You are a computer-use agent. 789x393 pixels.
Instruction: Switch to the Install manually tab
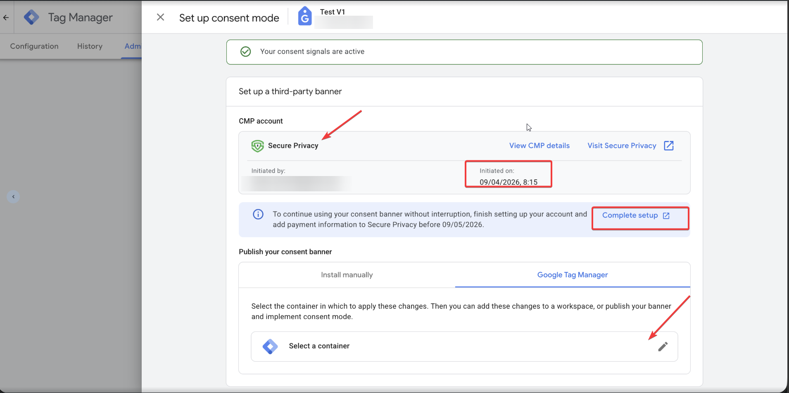click(347, 274)
